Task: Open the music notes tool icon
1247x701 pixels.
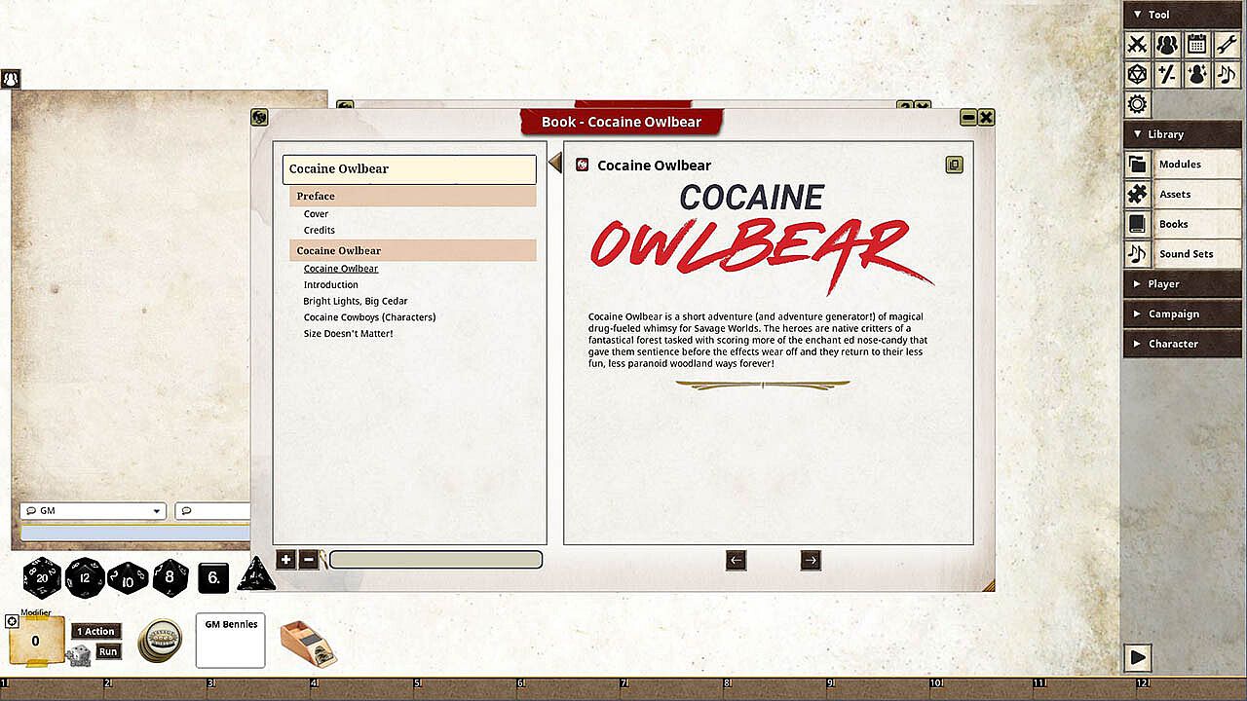Action: coord(1227,74)
